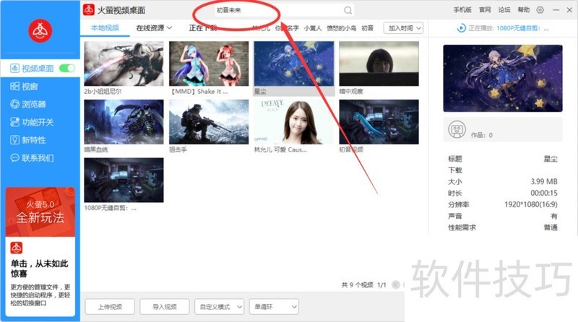Click the 1080P无缝自剪 now-playing link

(522, 28)
